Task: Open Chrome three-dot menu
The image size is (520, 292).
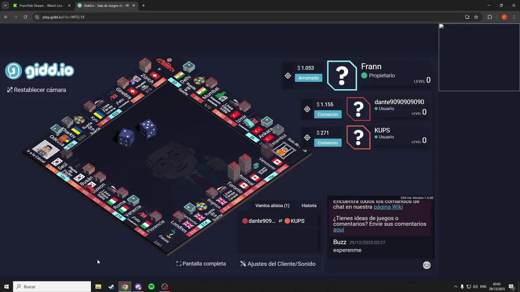Action: [x=514, y=17]
